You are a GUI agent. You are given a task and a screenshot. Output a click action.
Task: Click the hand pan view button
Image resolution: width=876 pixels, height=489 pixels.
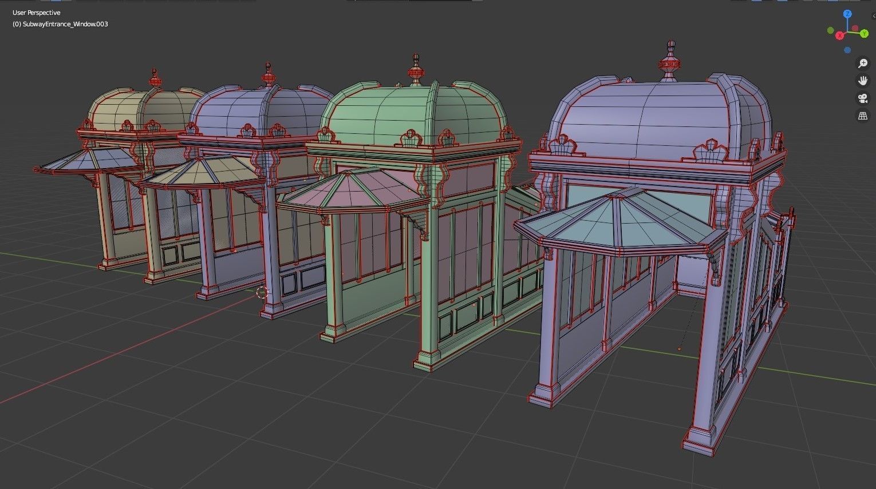[x=863, y=81]
